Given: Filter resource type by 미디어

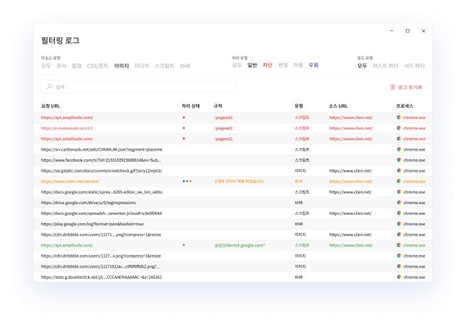Looking at the screenshot, I should point(142,65).
